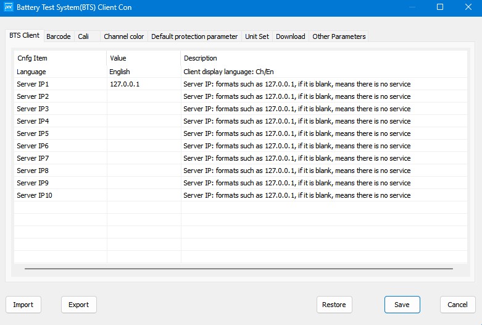Screen dimensions: 482x325
Task: Click the Export button
Action: [79, 305]
